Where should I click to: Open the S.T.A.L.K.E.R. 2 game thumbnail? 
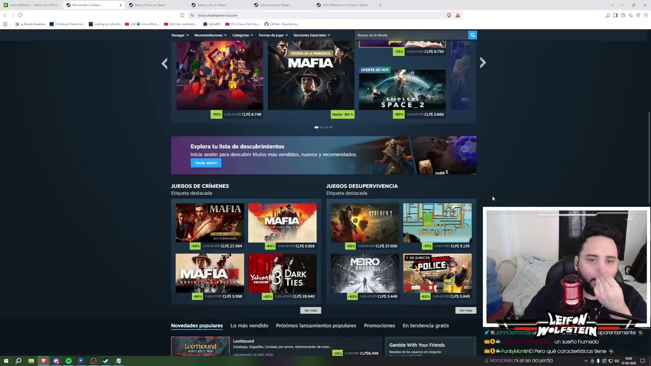click(365, 222)
